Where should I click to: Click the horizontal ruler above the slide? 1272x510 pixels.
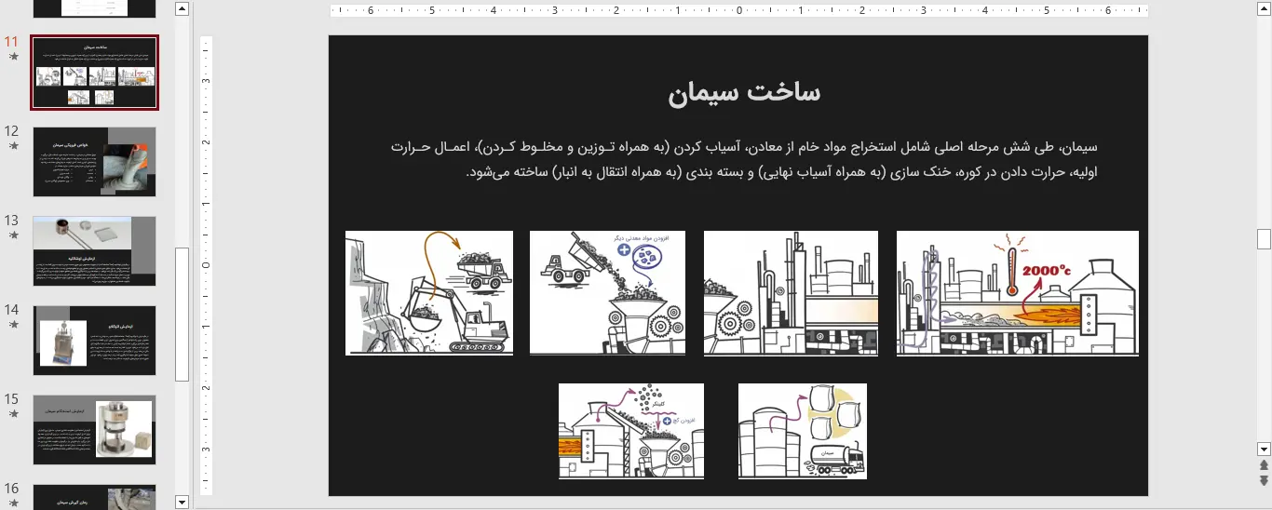pyautogui.click(x=739, y=11)
